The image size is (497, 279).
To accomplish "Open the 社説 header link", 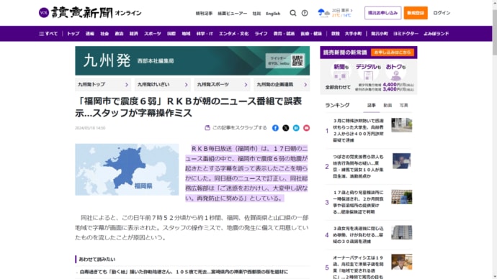I will (x=256, y=14).
